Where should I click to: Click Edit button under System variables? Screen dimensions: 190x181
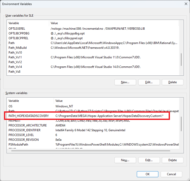pos(149,160)
